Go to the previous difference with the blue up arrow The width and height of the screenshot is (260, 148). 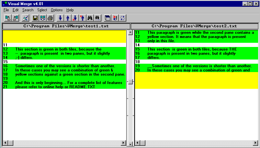click(68, 18)
